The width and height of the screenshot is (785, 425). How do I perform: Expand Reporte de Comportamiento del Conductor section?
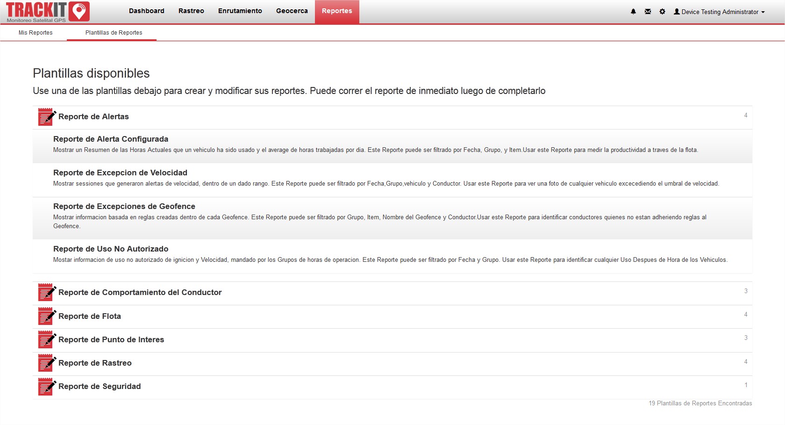point(140,293)
